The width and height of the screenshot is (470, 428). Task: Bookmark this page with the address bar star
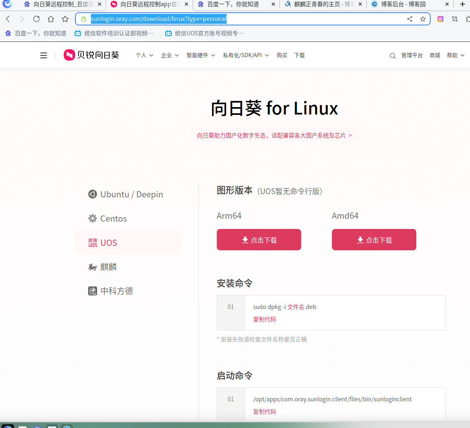(x=423, y=19)
